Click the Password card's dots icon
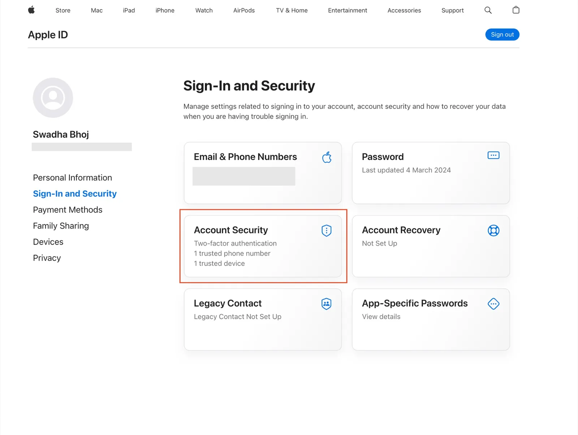Image resolution: width=578 pixels, height=435 pixels. click(x=493, y=155)
